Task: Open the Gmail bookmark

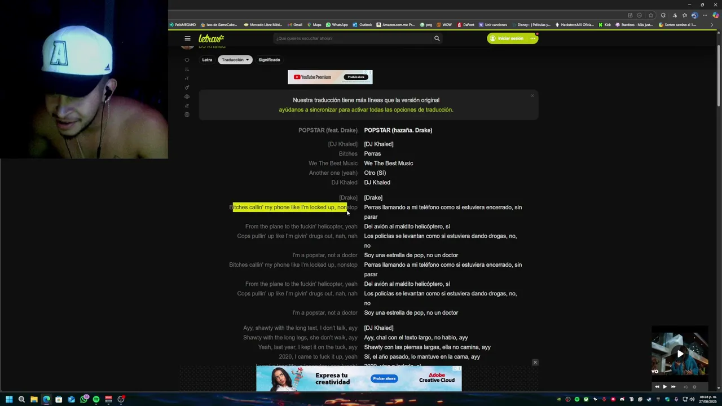Action: [295, 25]
